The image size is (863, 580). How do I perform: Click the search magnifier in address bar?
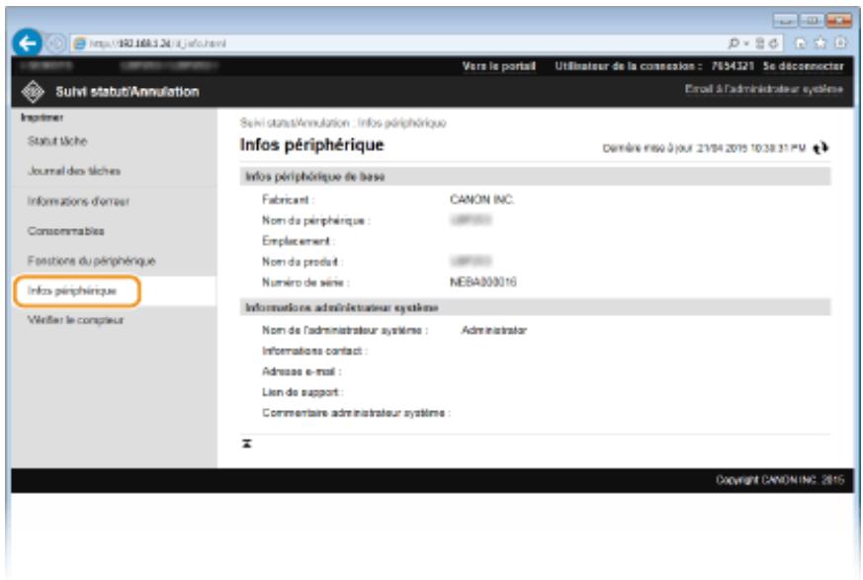point(734,42)
